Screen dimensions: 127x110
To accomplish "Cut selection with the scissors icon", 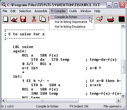I will pyautogui.click(x=34, y=19).
